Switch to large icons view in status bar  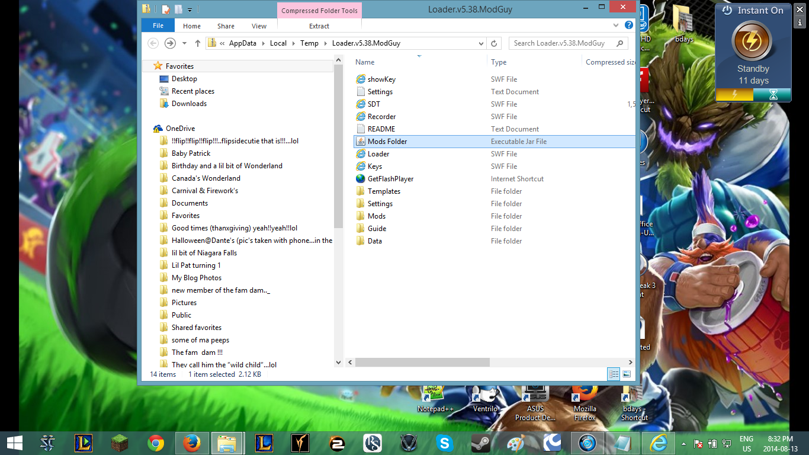[x=627, y=374]
